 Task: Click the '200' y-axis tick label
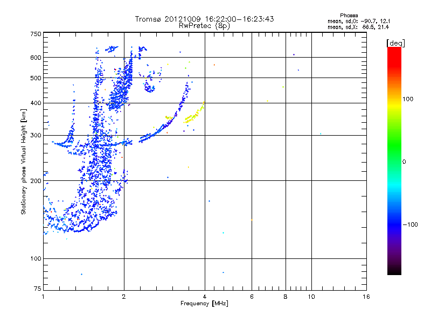(36, 181)
